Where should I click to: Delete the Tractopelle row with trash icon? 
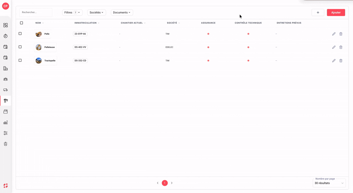tap(341, 61)
